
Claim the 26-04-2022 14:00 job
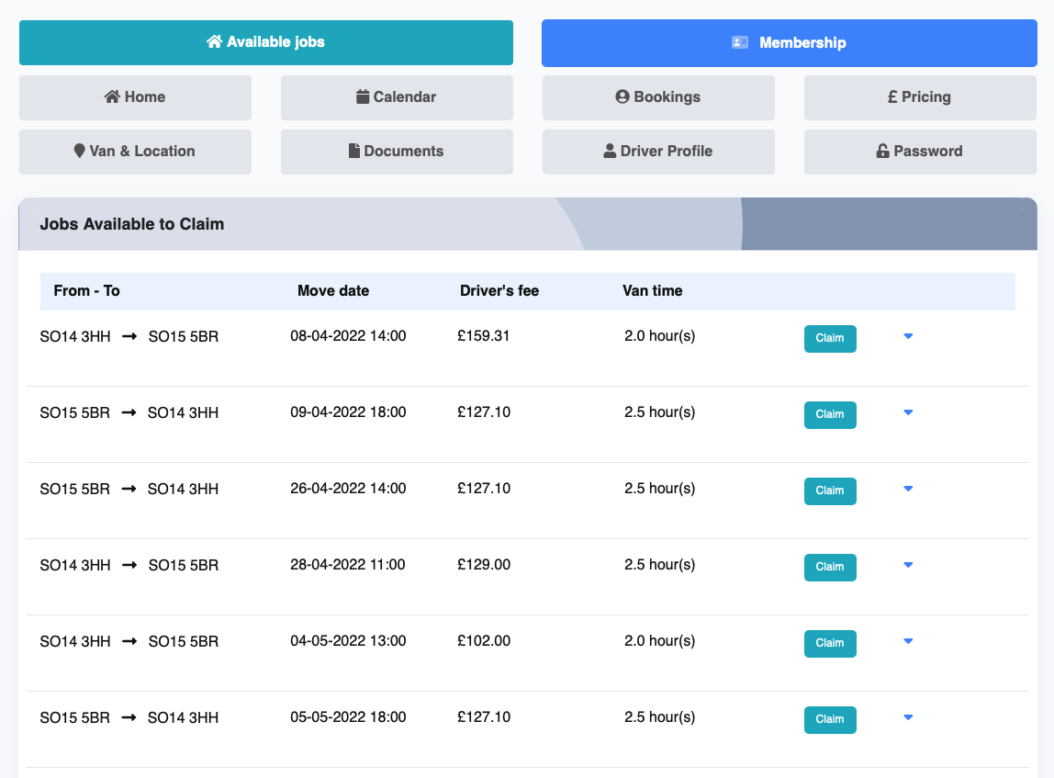pos(830,490)
